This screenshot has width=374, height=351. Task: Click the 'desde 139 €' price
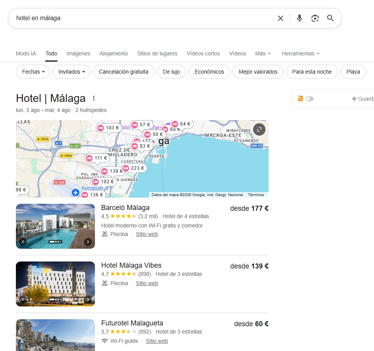tap(249, 266)
